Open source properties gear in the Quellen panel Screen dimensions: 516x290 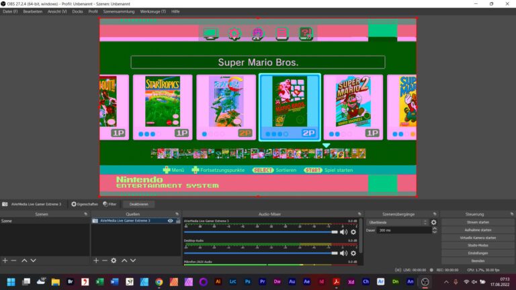click(x=114, y=260)
